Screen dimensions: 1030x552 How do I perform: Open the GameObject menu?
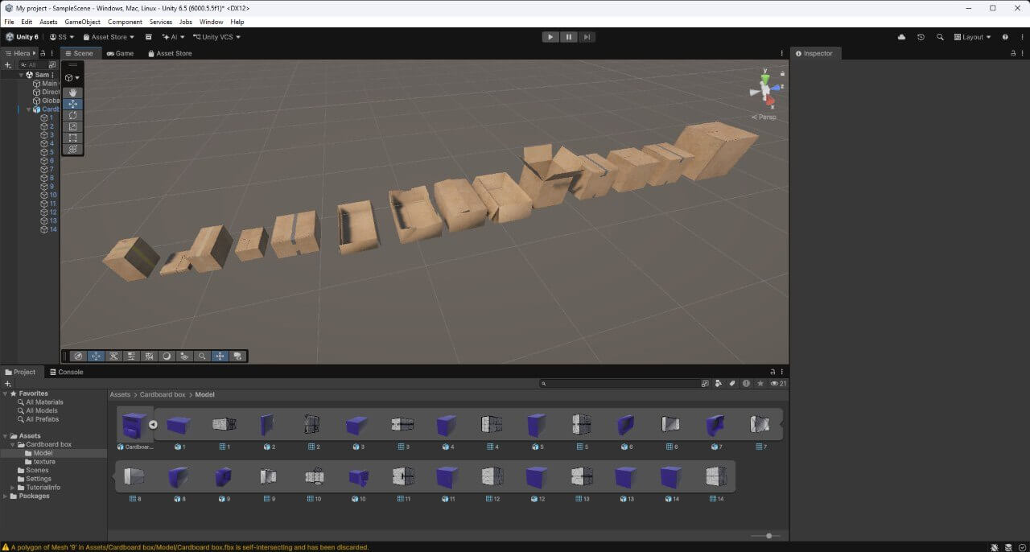[x=81, y=22]
